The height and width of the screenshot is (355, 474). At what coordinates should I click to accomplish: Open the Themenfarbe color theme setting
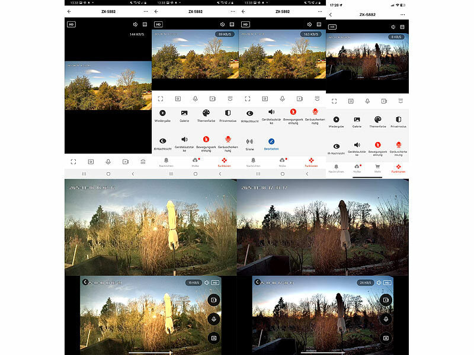pyautogui.click(x=206, y=113)
